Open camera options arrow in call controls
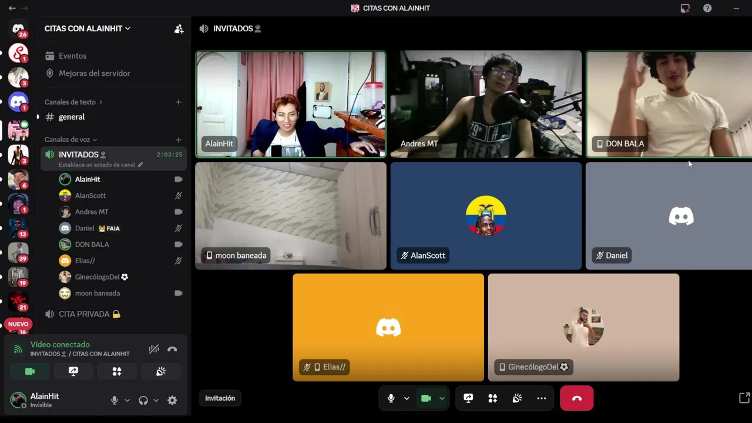The image size is (752, 423). pyautogui.click(x=442, y=398)
